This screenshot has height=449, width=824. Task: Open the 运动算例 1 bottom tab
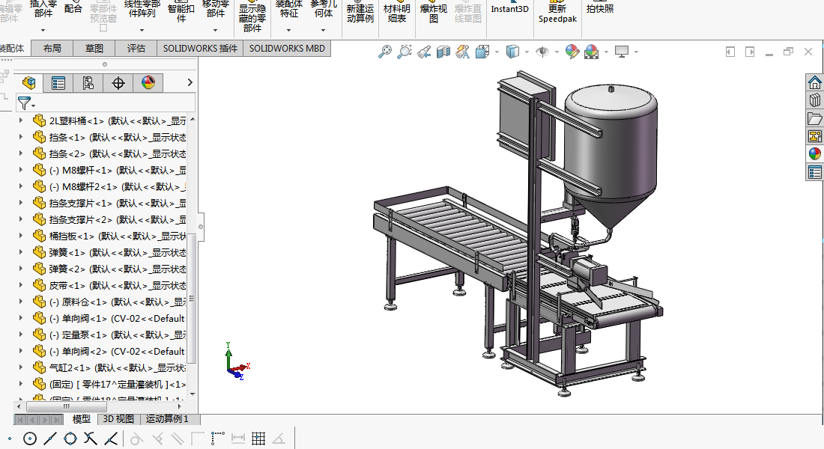pos(167,419)
